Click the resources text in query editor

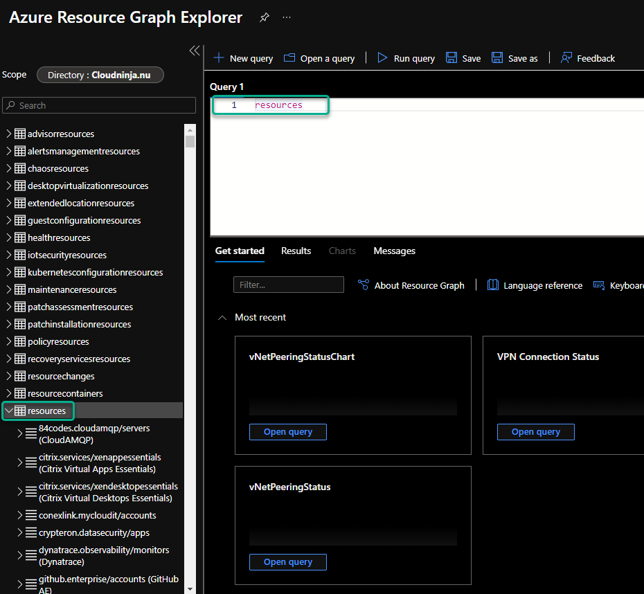click(x=278, y=105)
